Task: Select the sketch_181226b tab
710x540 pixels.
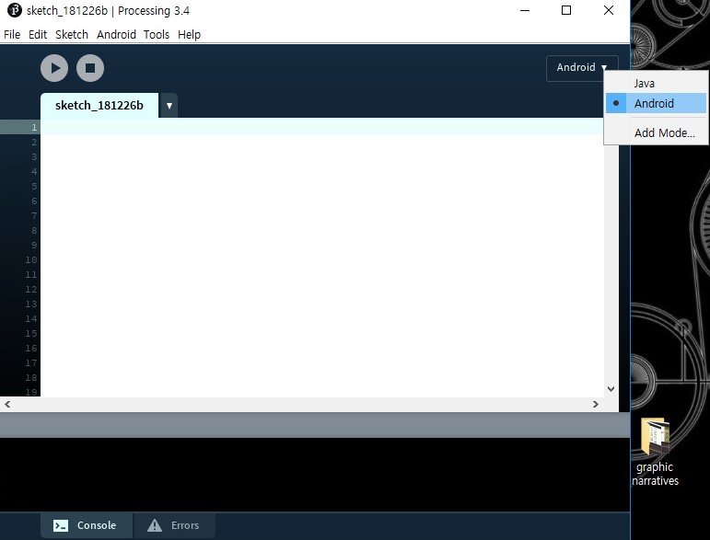Action: (x=99, y=106)
